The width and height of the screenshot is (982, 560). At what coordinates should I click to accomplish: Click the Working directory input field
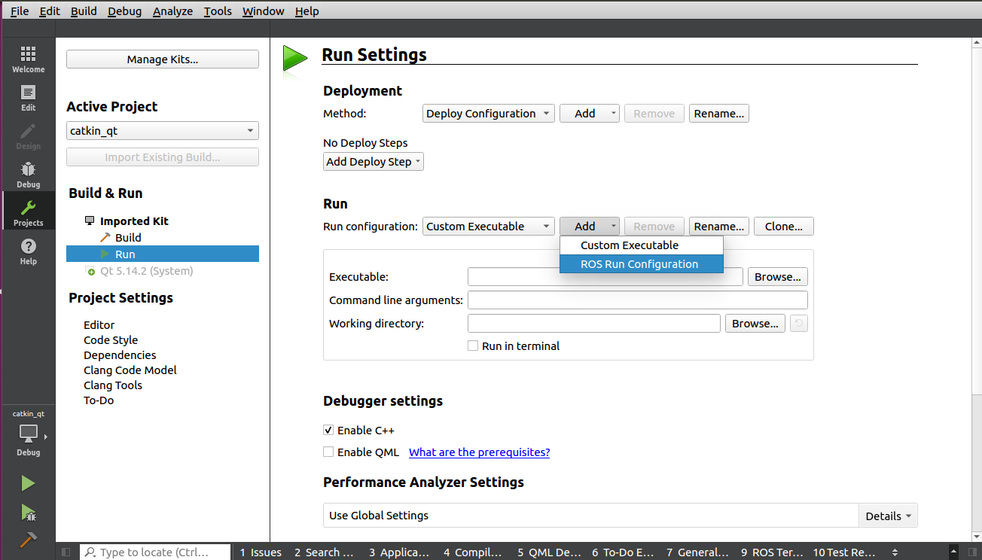coord(594,324)
